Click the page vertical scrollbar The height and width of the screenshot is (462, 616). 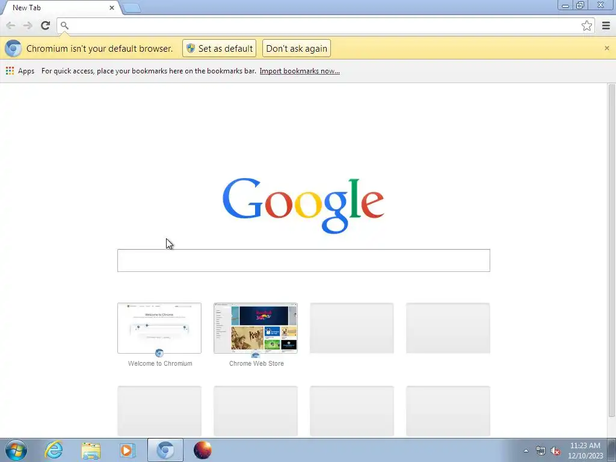611,250
